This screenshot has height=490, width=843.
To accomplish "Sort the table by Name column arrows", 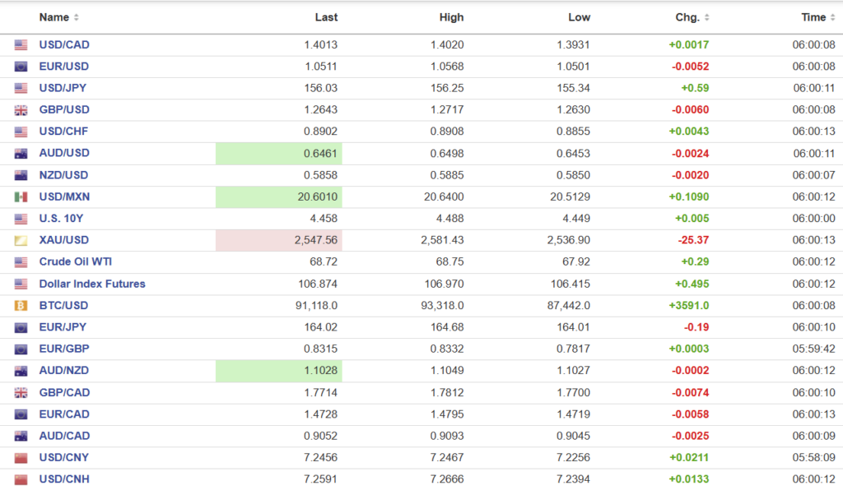I will tap(77, 17).
